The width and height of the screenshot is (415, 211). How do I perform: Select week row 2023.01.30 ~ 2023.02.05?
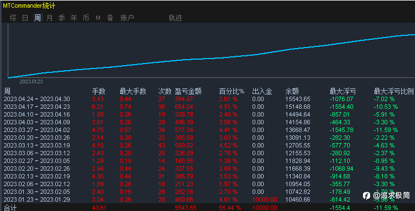tap(208, 192)
